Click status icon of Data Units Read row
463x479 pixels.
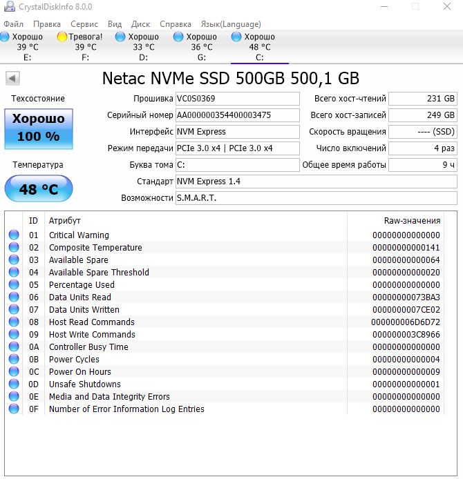14,297
